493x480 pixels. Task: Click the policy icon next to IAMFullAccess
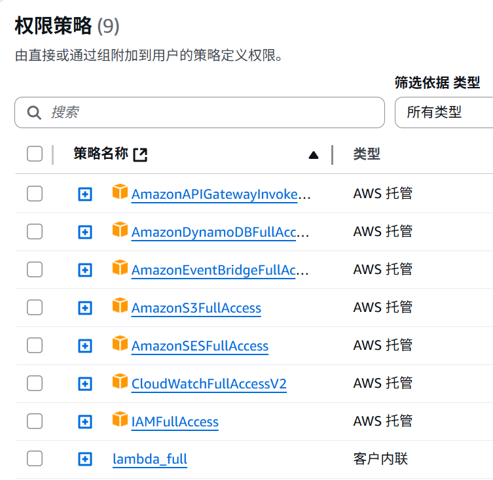pos(120,419)
